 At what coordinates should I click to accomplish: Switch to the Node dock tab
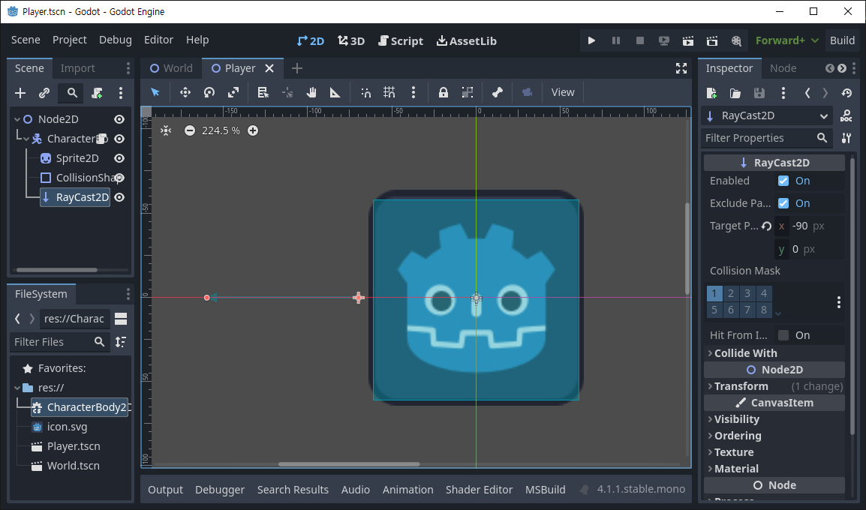point(783,68)
